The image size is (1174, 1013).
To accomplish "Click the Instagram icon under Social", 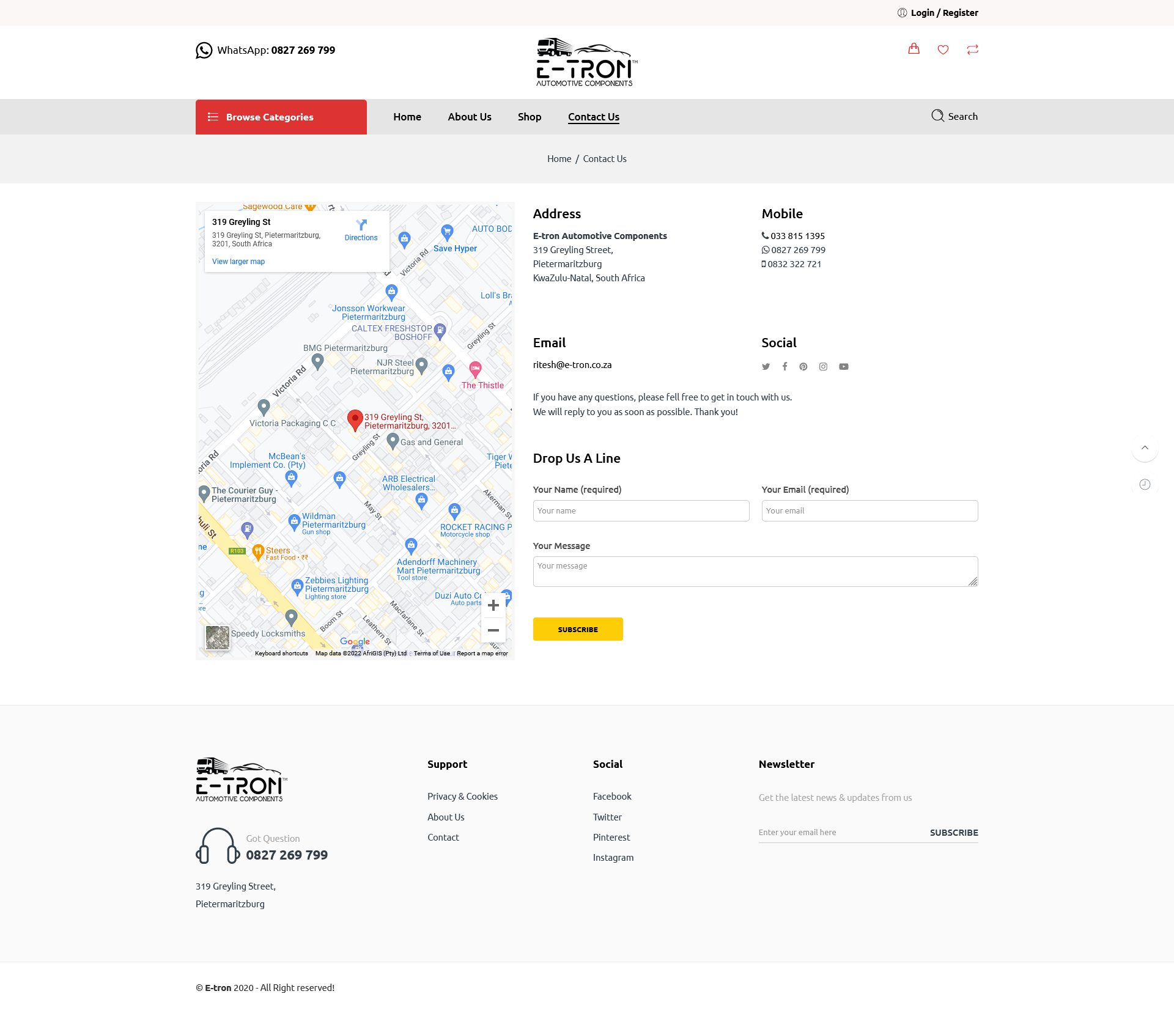I will point(823,367).
